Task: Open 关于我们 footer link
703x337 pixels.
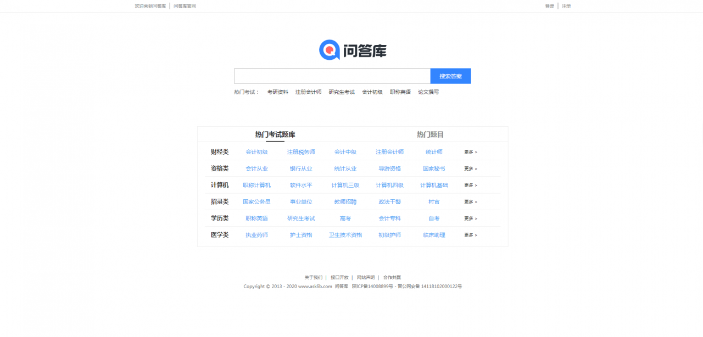Action: pyautogui.click(x=314, y=277)
